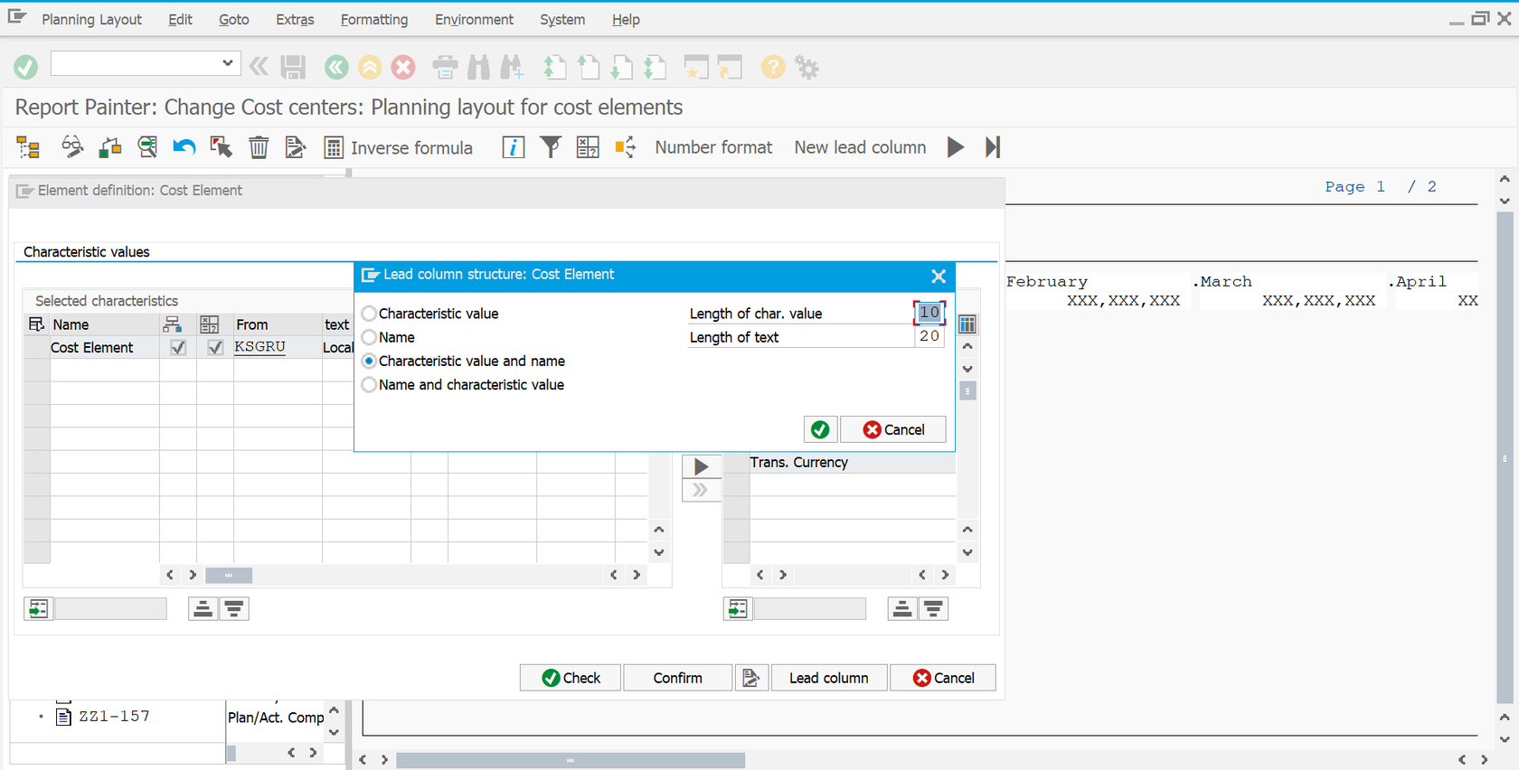
Task: Select the ZZ1-157 tree item
Action: pyautogui.click(x=114, y=716)
